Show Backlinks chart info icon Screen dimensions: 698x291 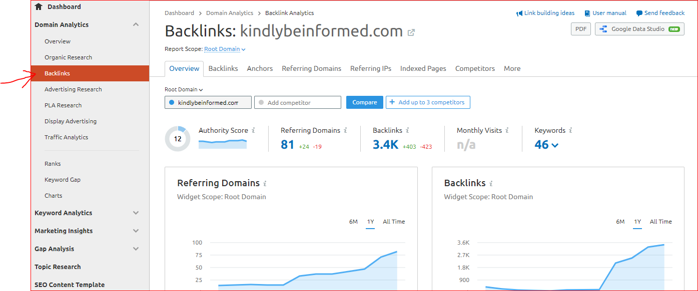pos(491,183)
